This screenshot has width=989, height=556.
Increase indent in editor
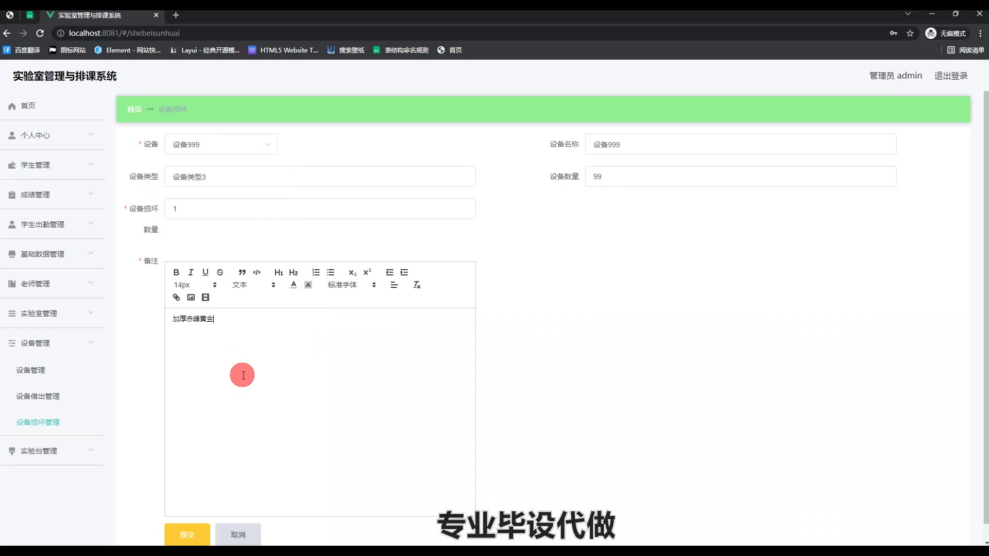click(x=404, y=272)
